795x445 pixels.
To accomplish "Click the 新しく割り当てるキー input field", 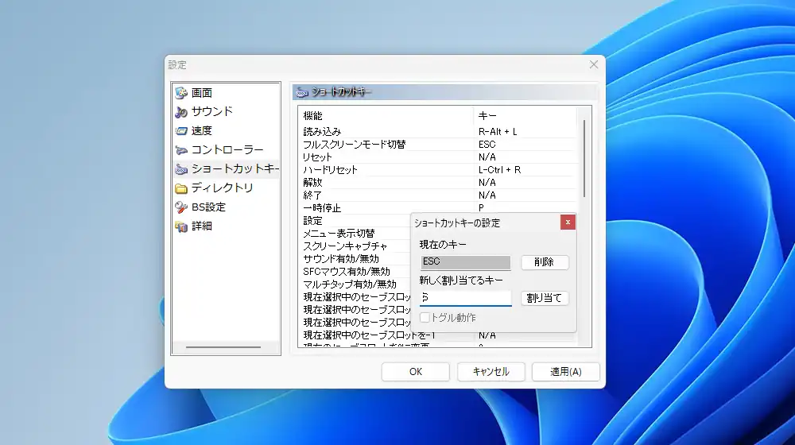I will click(x=466, y=298).
